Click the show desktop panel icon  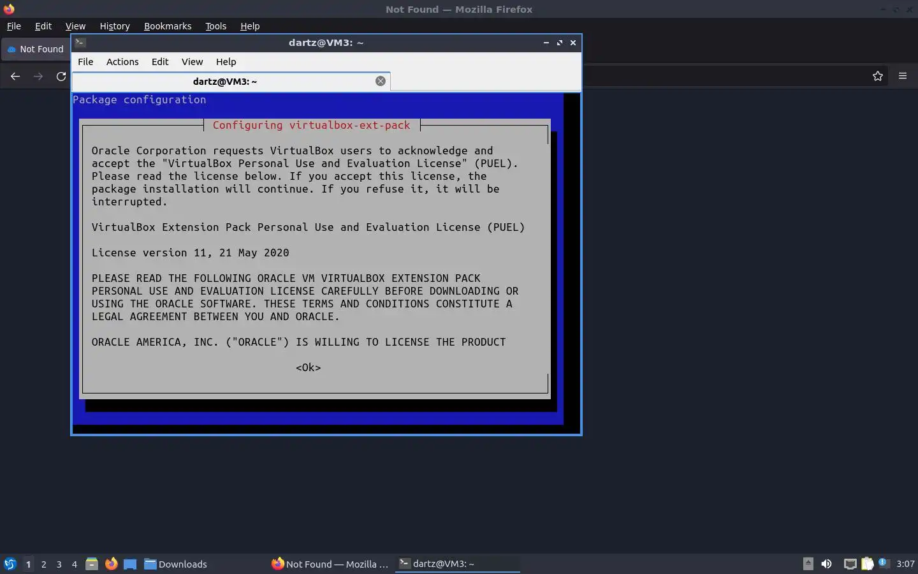(130, 564)
